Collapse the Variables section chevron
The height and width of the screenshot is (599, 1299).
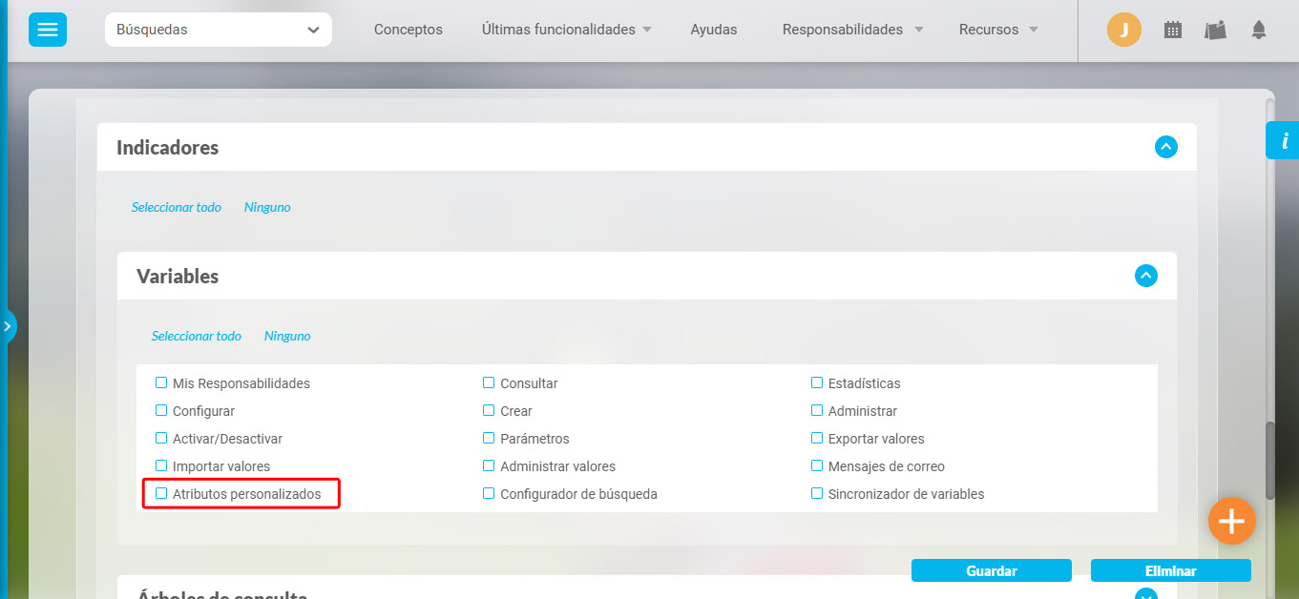pos(1145,277)
